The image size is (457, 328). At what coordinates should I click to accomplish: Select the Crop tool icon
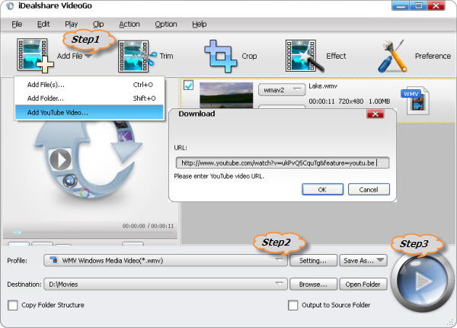click(x=221, y=56)
